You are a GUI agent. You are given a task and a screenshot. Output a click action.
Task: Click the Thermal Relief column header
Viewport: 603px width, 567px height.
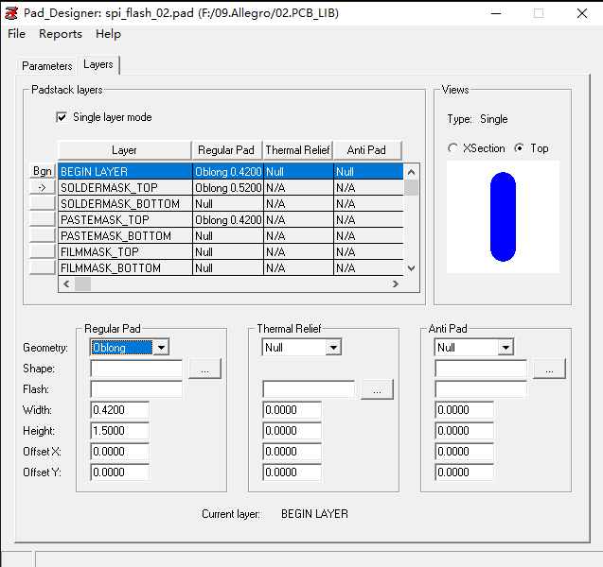click(x=297, y=150)
